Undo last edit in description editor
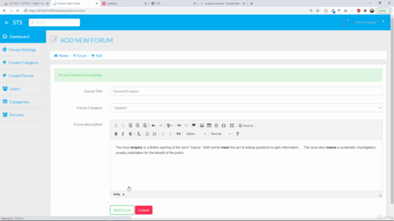The width and height of the screenshot is (394, 221). coord(153,125)
